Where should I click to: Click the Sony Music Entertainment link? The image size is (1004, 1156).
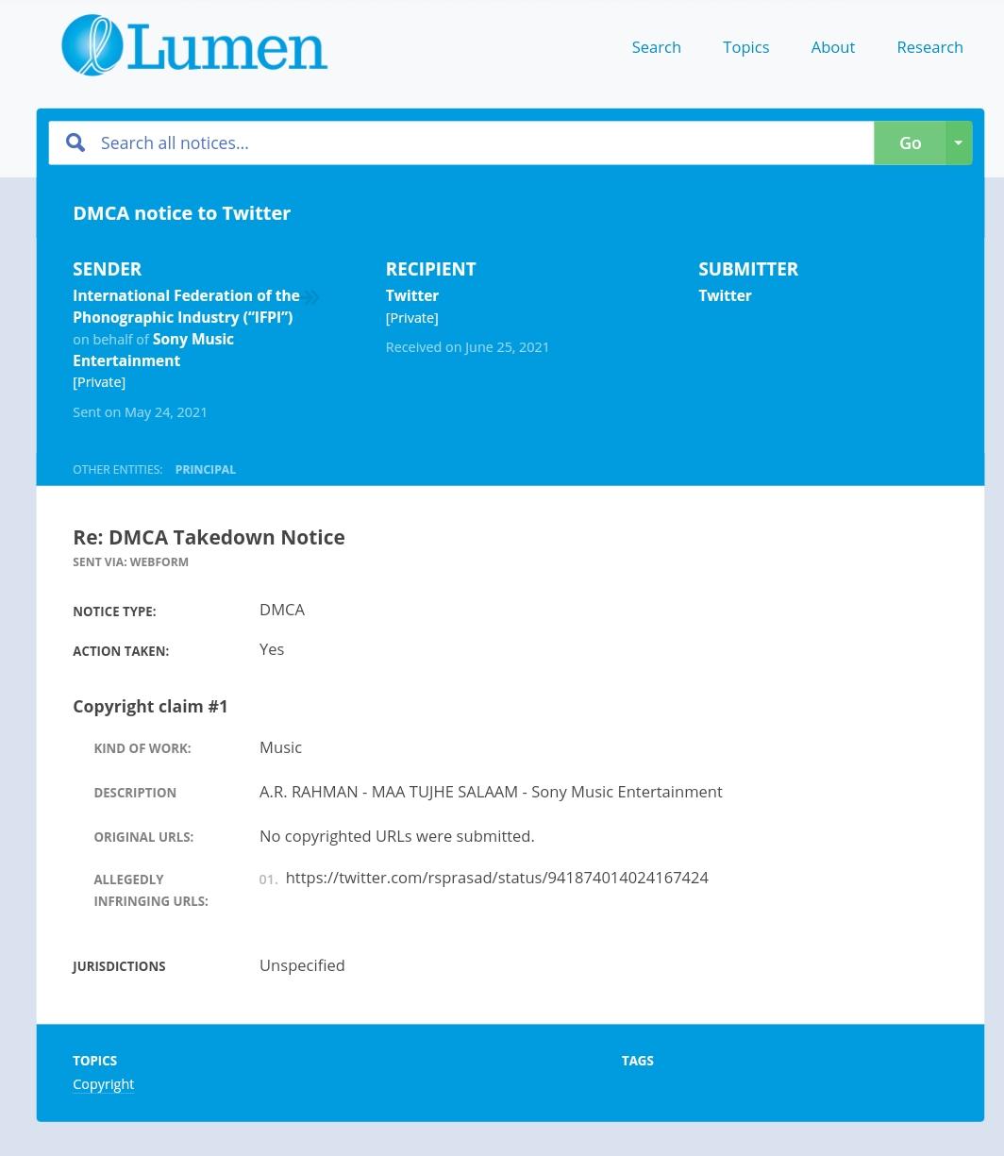click(x=153, y=349)
